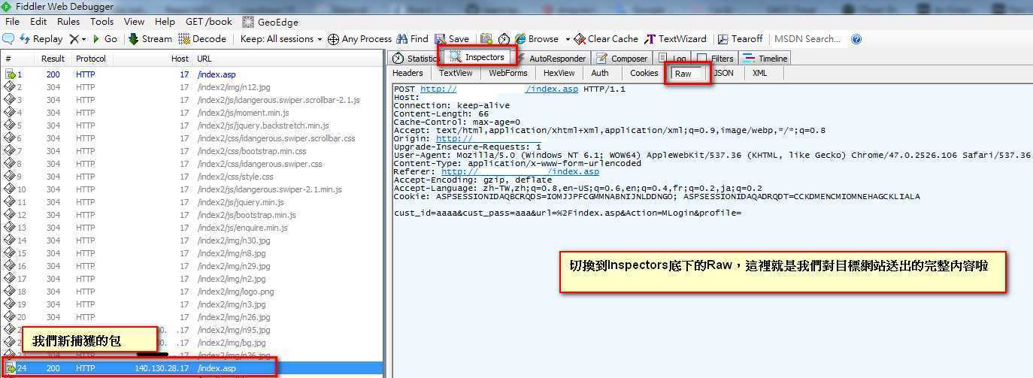Select session idangerous.swiper.scrollbar-2.1.js

(x=192, y=100)
